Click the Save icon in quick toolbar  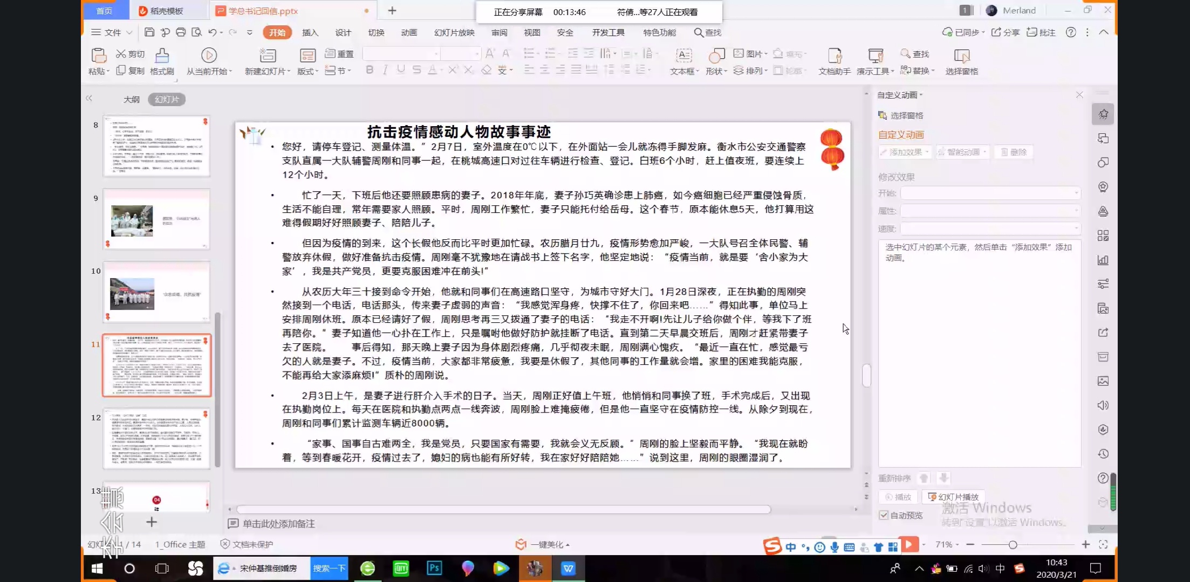[x=149, y=32]
